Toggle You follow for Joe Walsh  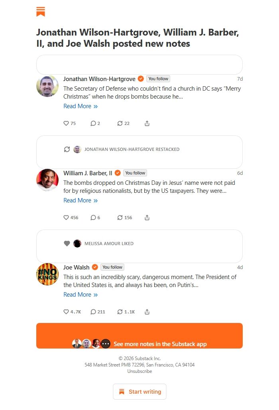point(112,267)
